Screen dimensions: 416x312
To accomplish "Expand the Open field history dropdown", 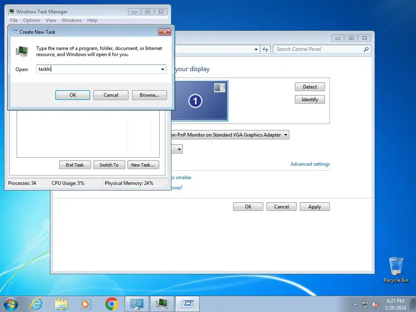I will 162,69.
